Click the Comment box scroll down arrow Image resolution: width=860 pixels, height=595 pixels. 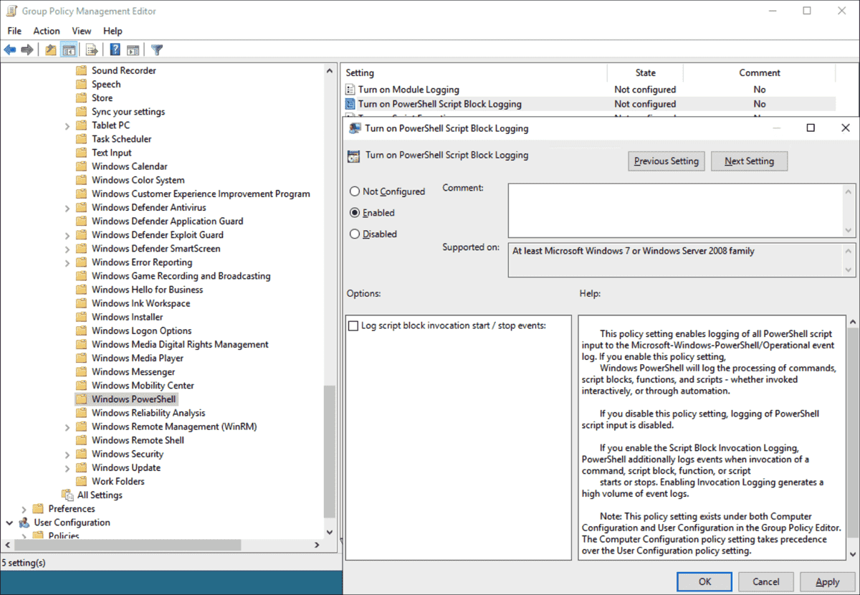849,231
